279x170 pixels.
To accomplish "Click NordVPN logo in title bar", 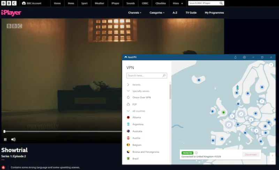I will pos(126,57).
